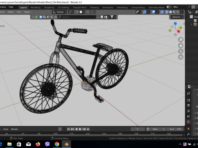The image size is (198, 148).
Task: Click the current frame field showing 1
Action: (137, 129)
